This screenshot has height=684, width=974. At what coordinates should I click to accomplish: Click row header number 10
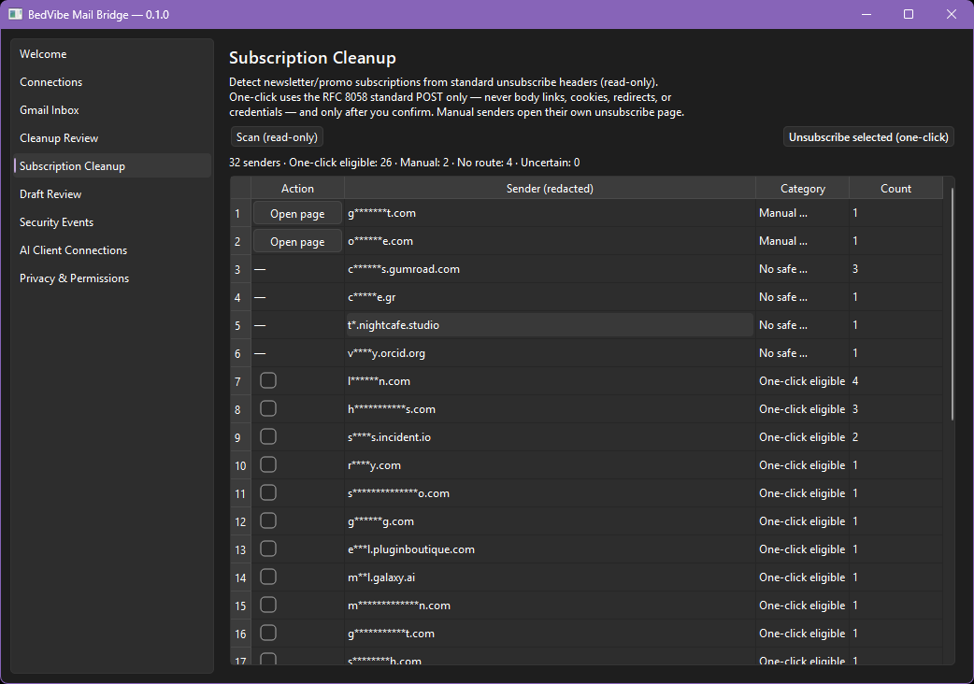pos(240,465)
